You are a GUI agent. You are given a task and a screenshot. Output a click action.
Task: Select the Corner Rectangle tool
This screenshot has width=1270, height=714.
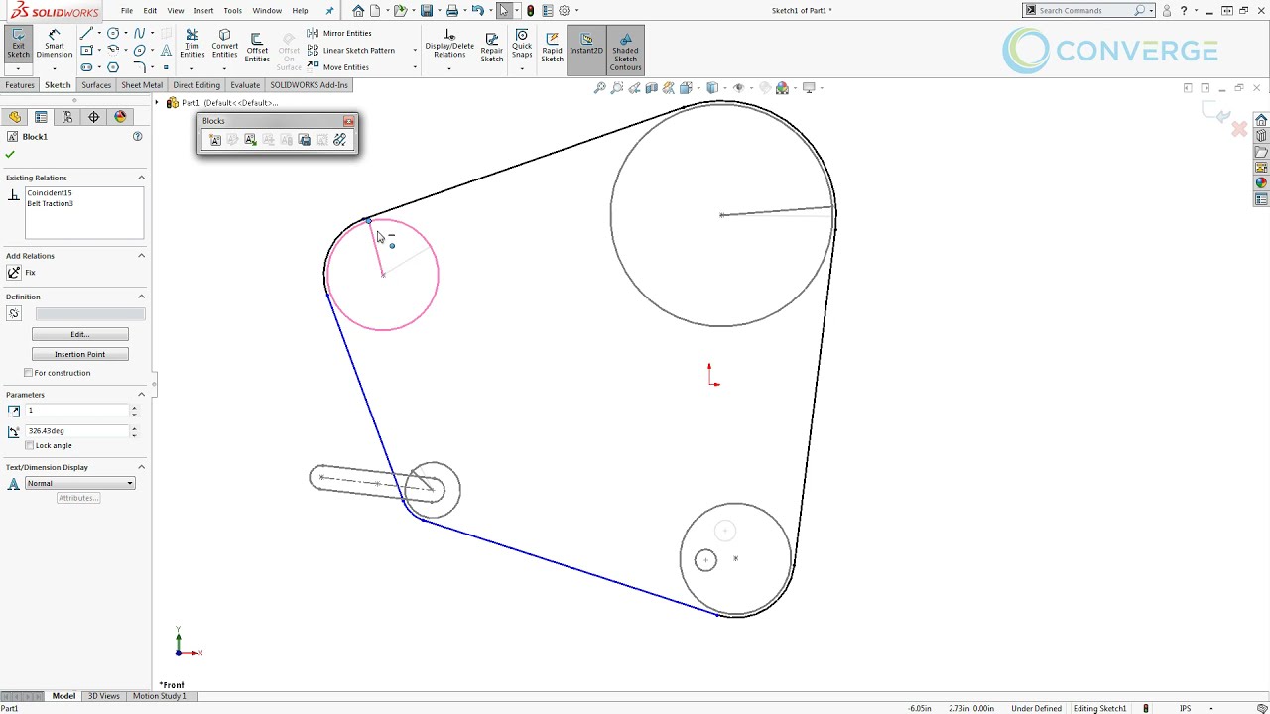[x=86, y=50]
